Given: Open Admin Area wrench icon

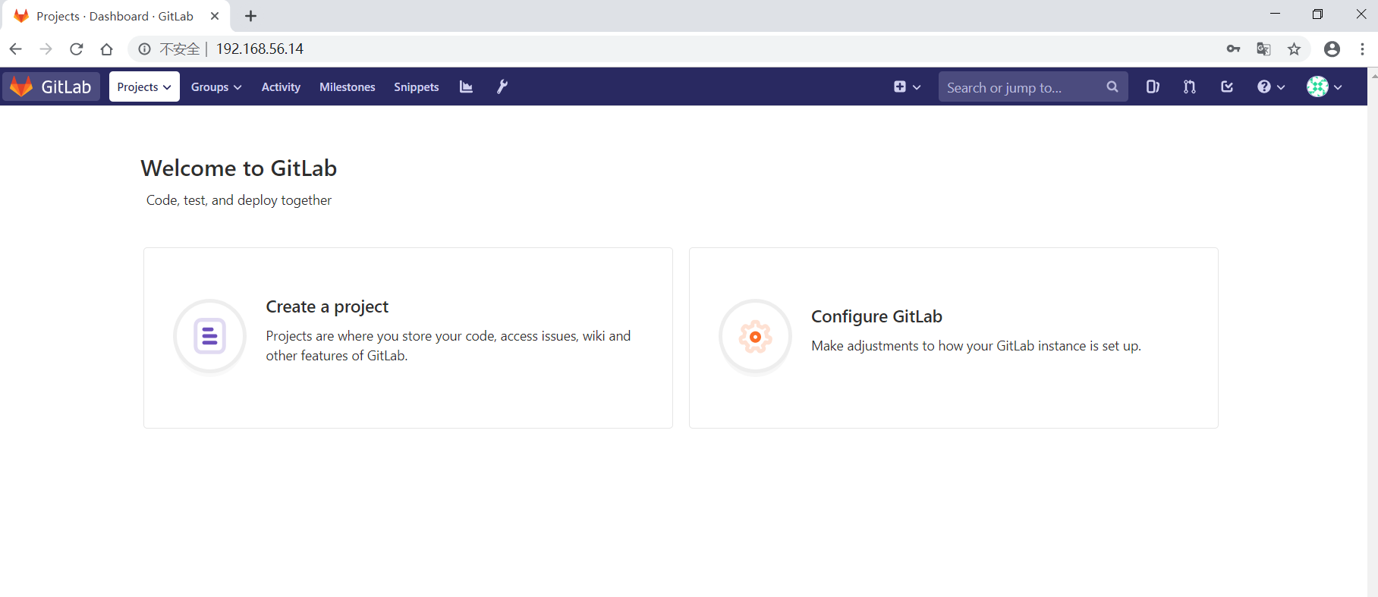Looking at the screenshot, I should 502,86.
